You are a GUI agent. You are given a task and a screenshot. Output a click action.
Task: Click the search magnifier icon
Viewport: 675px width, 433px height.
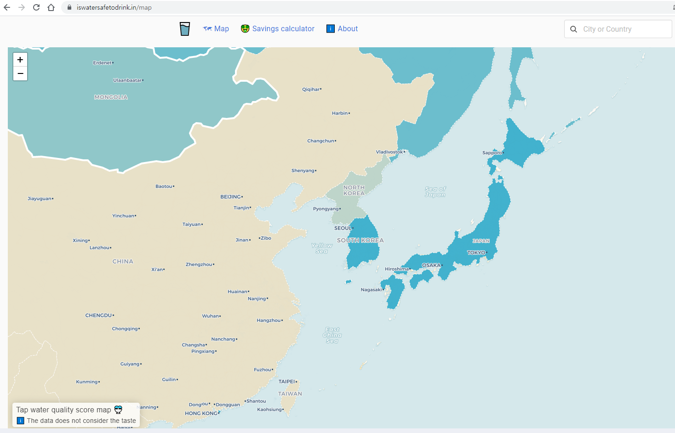point(573,29)
